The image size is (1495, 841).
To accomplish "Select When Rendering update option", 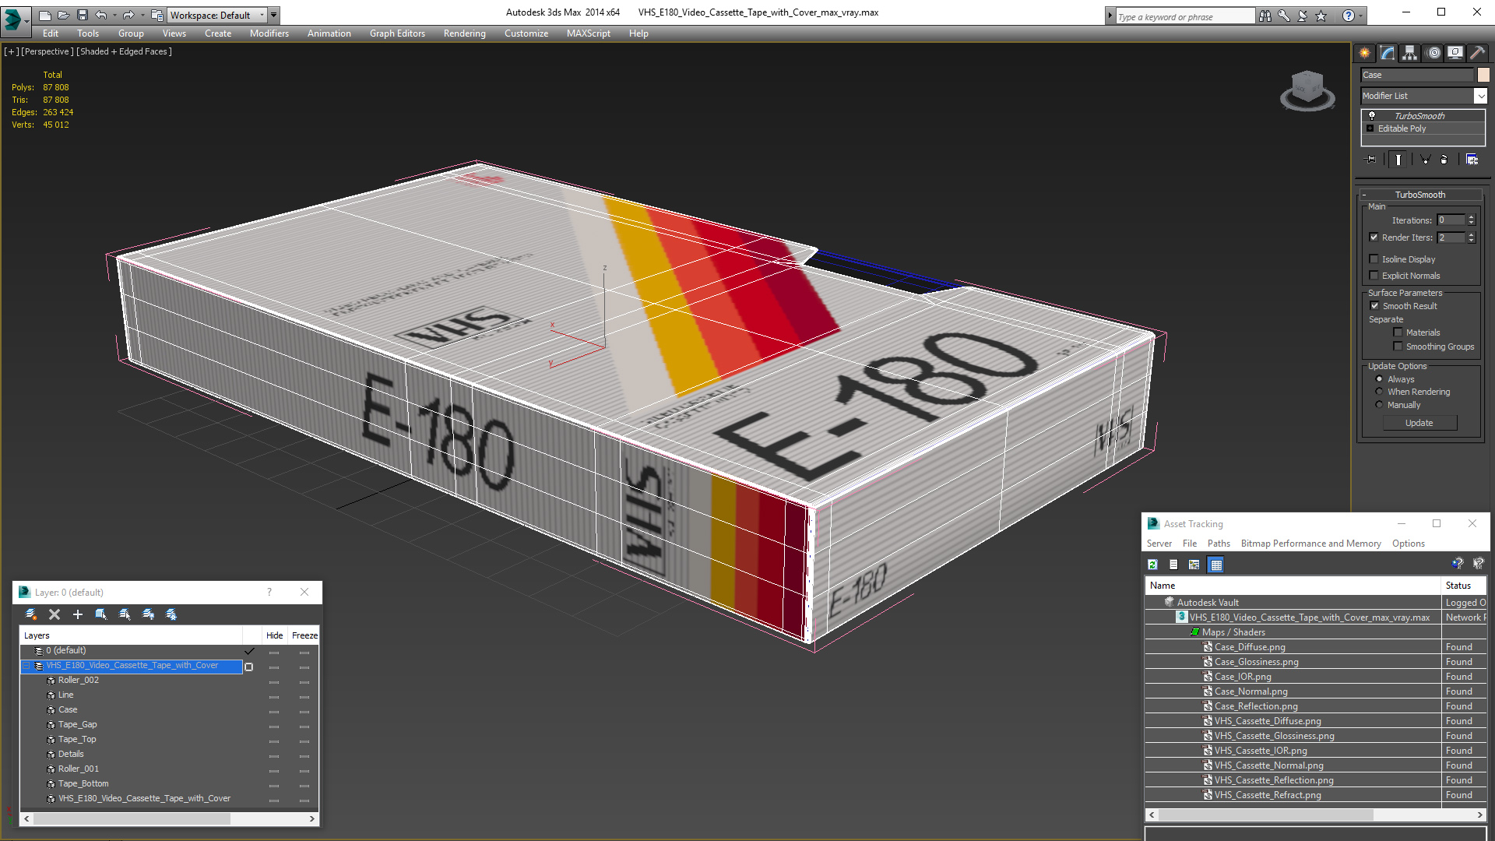I will tap(1379, 392).
